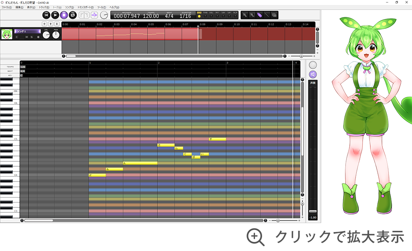Open the トランスポート menu
Image resolution: width=412 pixels, height=251 pixels.
[86, 7]
